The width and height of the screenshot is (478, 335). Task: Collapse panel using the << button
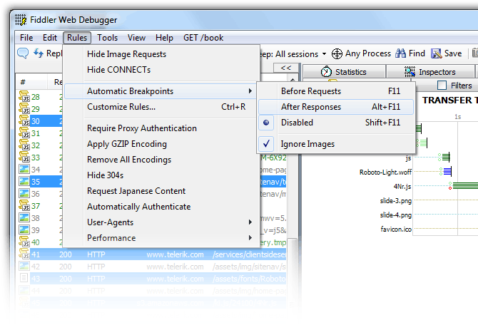[x=286, y=68]
